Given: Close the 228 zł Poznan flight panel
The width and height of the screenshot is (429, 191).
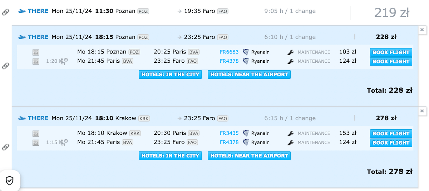Looking at the screenshot, I should point(422,30).
